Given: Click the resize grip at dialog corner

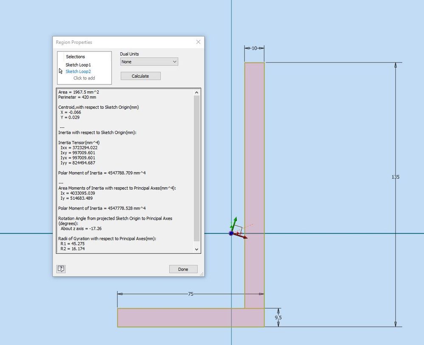Looking at the screenshot, I should point(201,274).
